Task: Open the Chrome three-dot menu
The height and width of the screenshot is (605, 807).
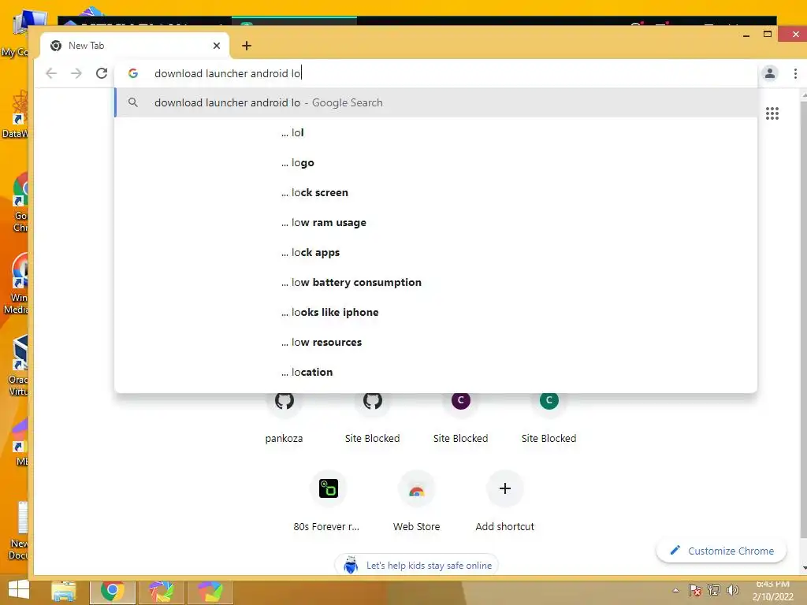Action: [x=795, y=73]
